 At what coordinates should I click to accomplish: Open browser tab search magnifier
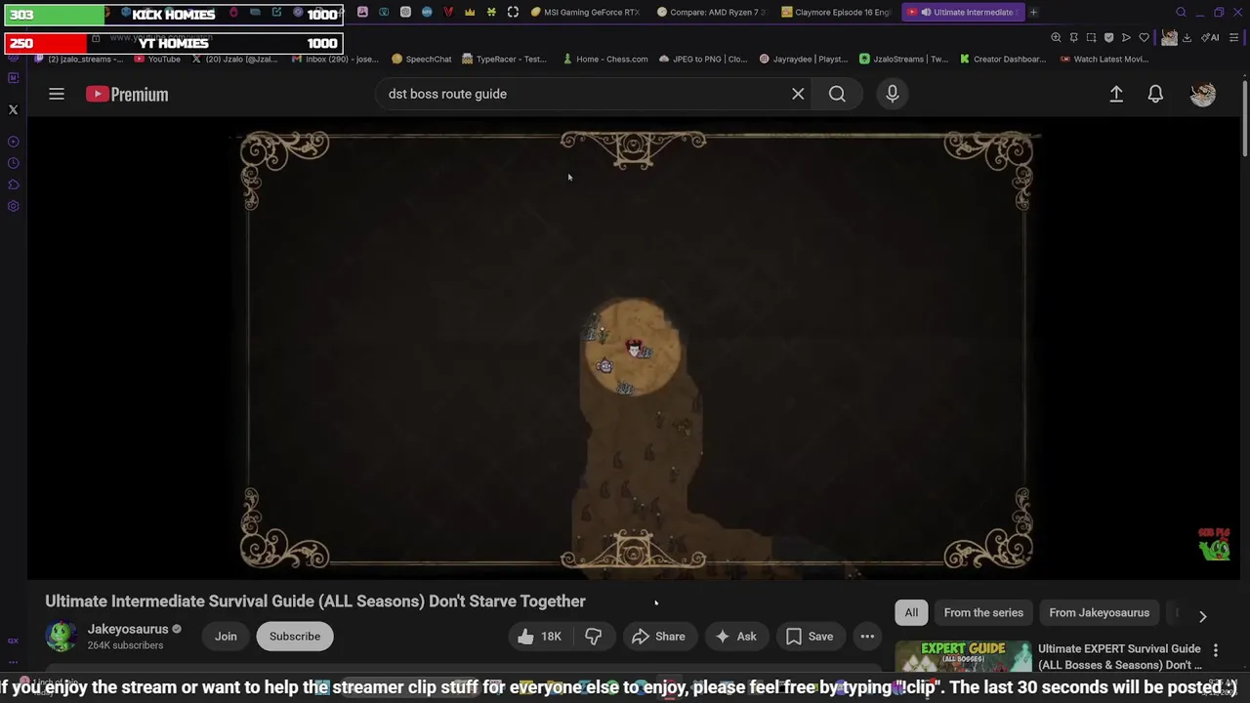pyautogui.click(x=1181, y=13)
